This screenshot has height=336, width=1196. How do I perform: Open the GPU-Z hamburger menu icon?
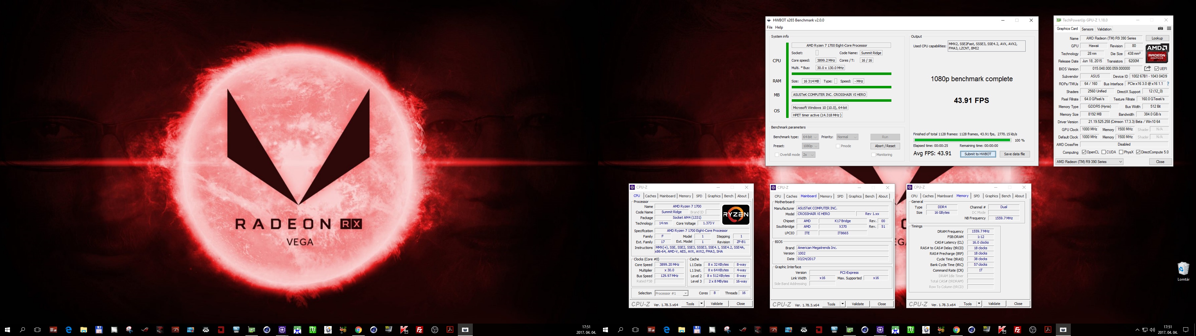(x=1169, y=29)
